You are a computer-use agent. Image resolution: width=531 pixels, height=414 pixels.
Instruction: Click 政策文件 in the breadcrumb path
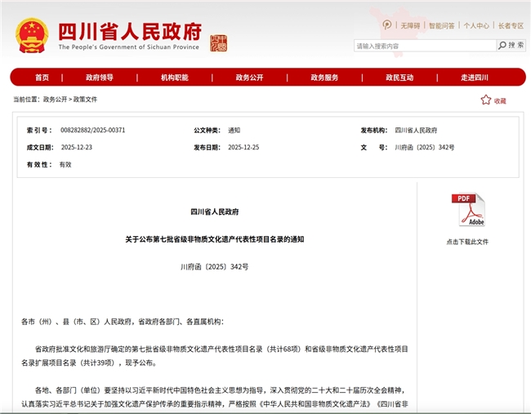pyautogui.click(x=85, y=99)
